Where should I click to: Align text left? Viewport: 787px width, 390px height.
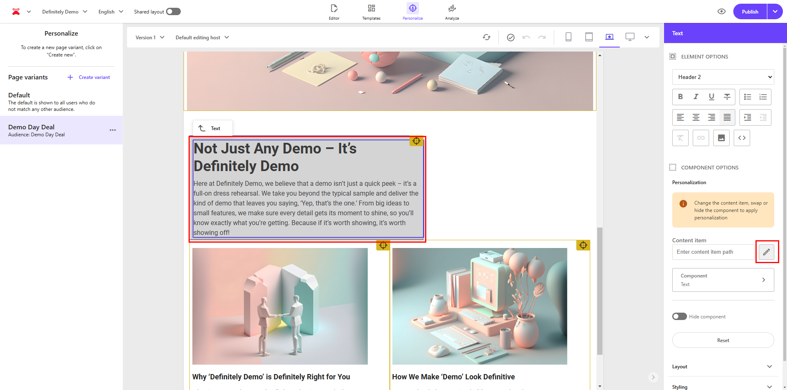click(x=680, y=117)
